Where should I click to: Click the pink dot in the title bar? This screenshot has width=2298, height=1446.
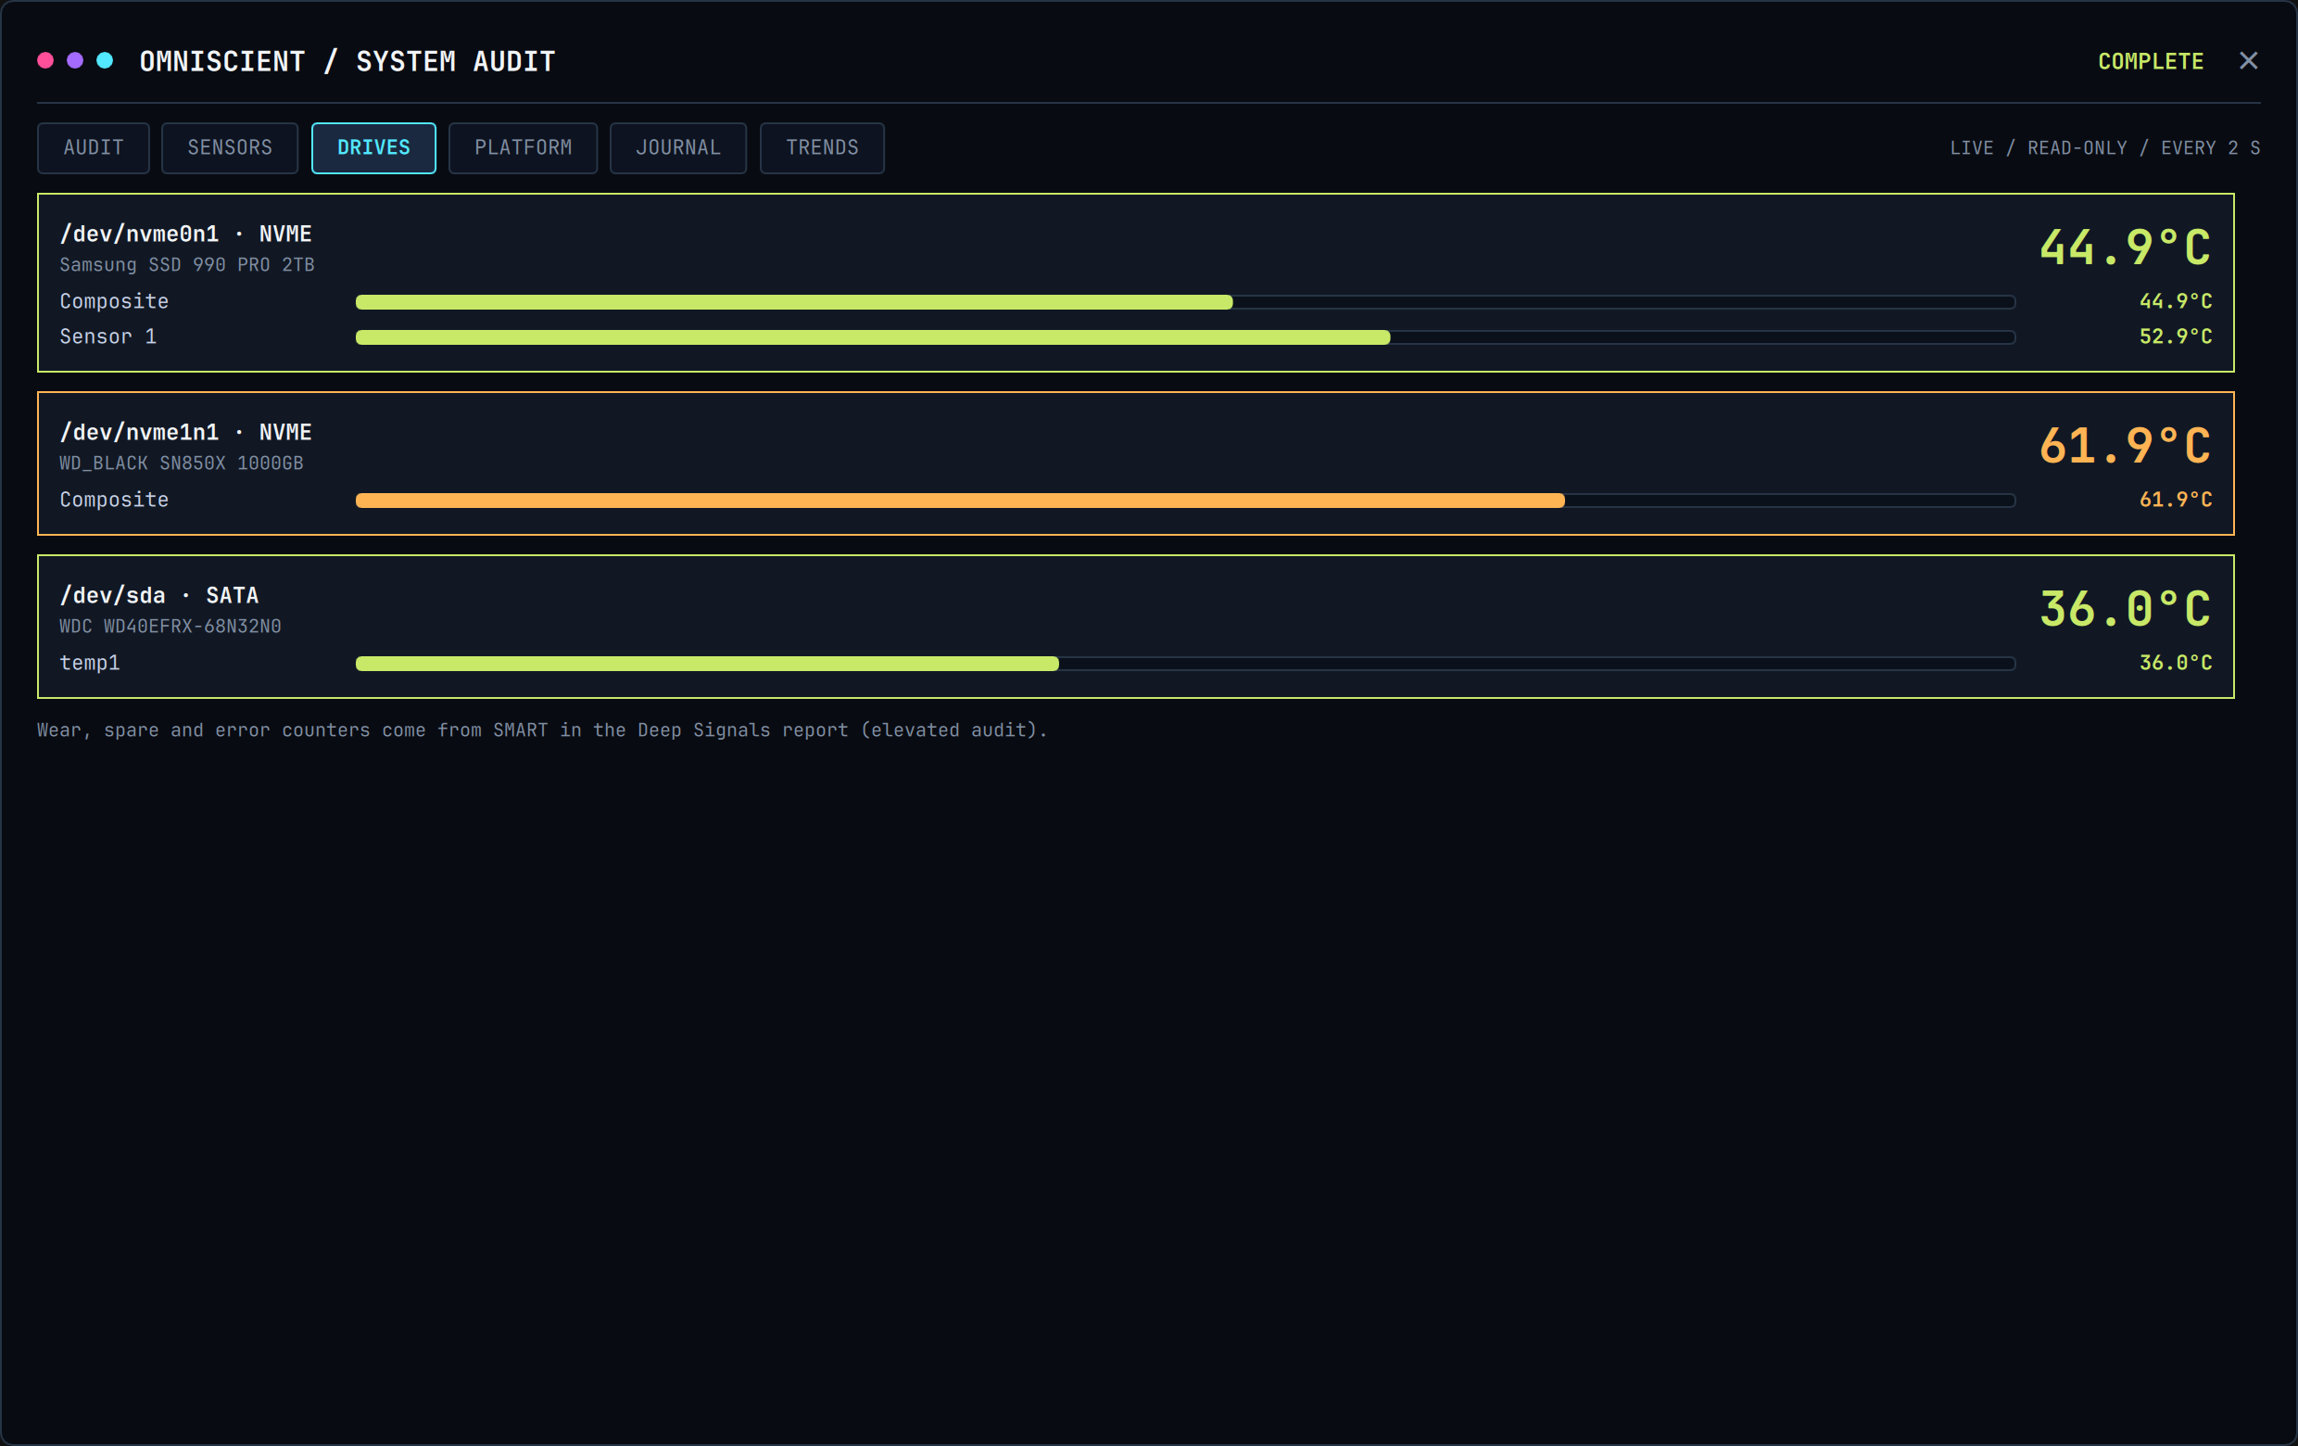[x=44, y=61]
